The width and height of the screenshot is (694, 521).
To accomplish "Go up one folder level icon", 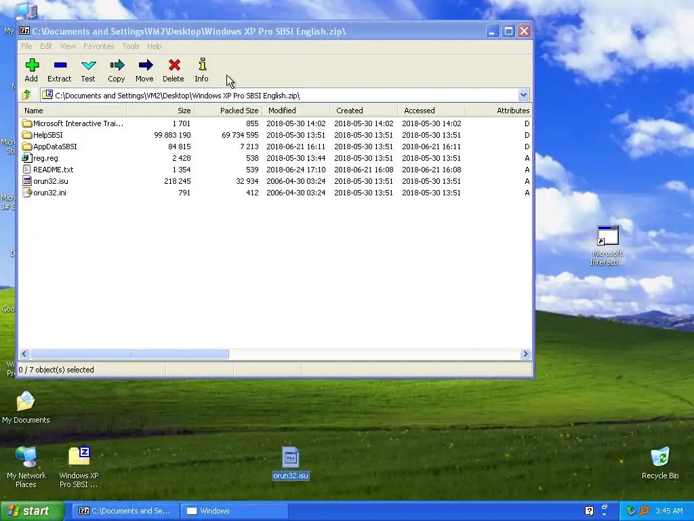I will tap(26, 95).
